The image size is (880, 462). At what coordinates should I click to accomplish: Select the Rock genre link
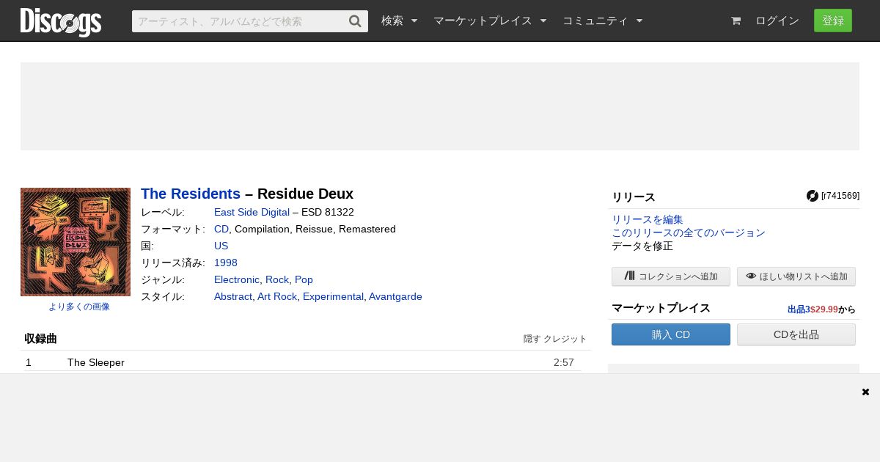click(277, 279)
